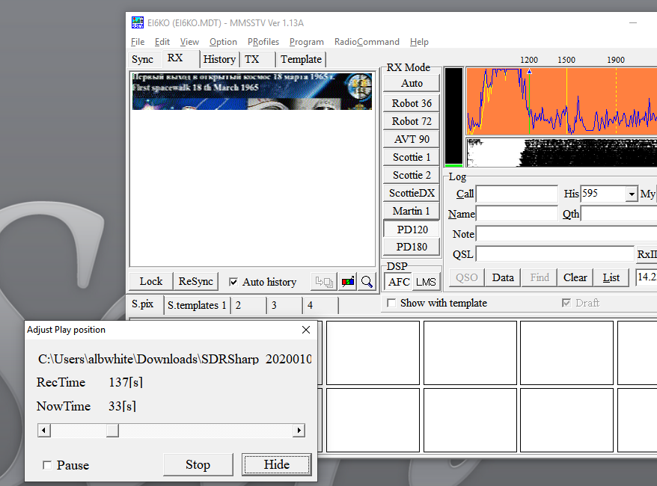Click the MMSSTV app icon in title bar
Screen dimensions: 657x486
(138, 22)
